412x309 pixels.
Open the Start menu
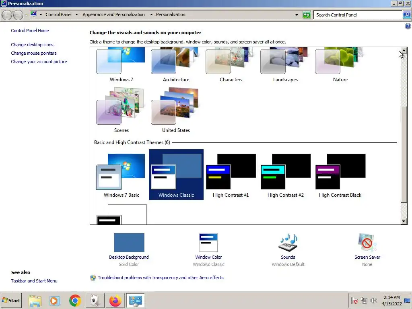point(11,300)
